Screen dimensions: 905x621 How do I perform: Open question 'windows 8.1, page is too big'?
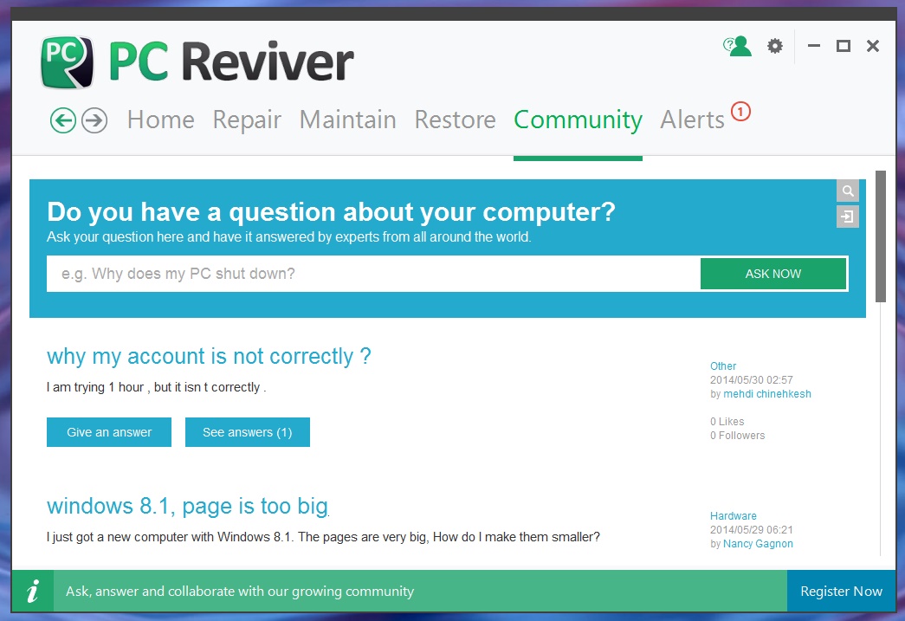click(x=188, y=506)
